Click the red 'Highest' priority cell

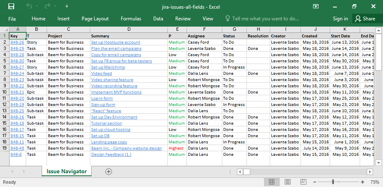(176, 148)
